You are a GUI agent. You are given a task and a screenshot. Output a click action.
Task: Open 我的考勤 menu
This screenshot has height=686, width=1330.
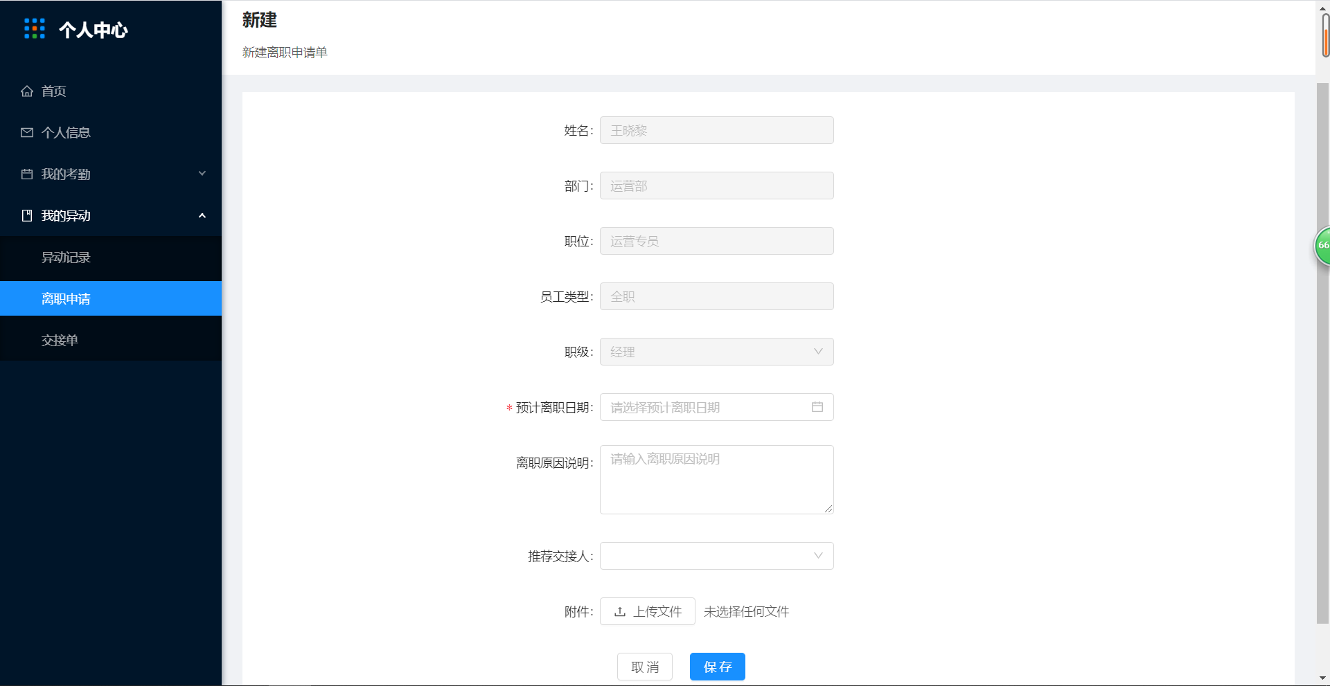pyautogui.click(x=111, y=174)
